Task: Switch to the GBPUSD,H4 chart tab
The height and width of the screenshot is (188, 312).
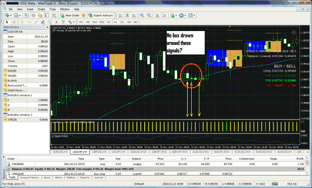Action: point(99,152)
